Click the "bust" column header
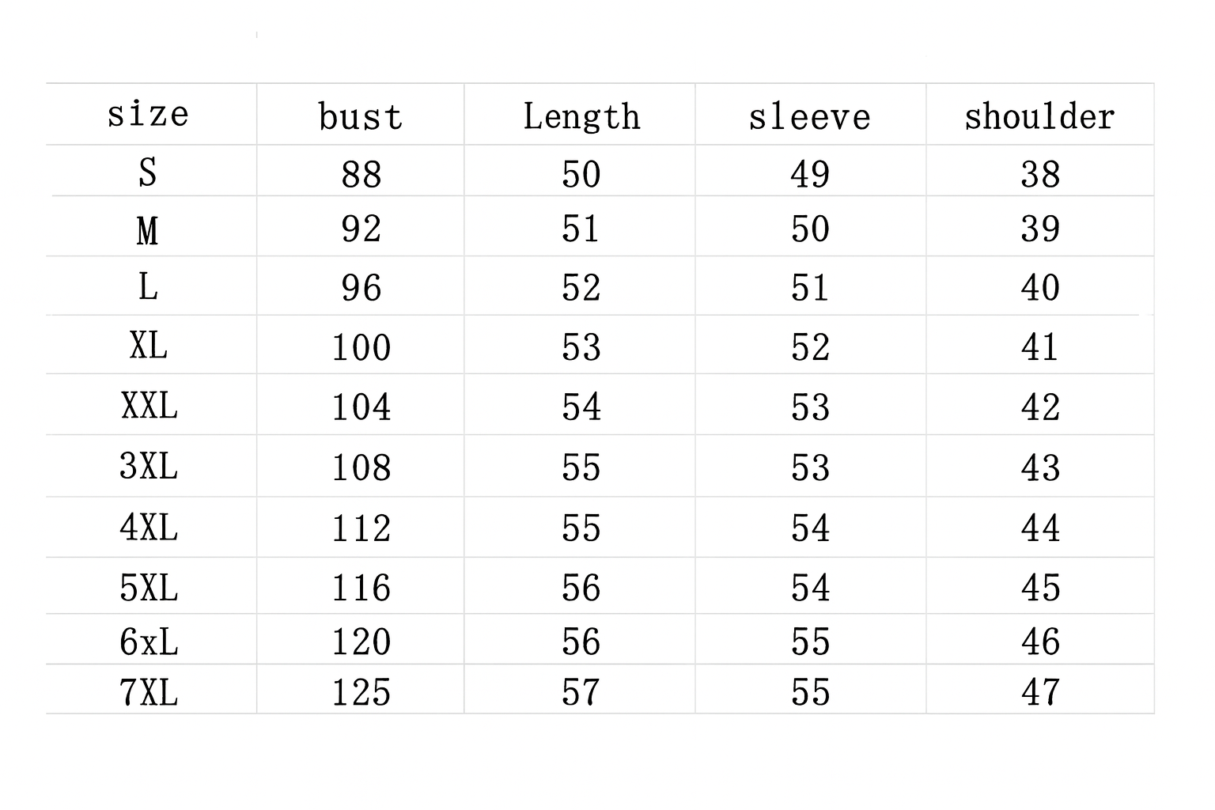 coord(361,116)
